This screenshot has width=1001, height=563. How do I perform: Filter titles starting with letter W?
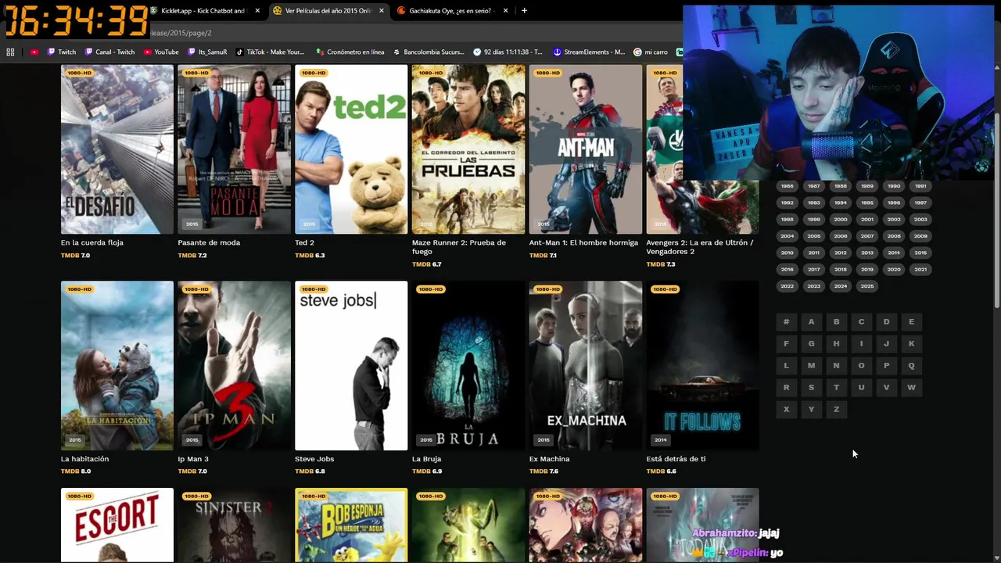911,388
